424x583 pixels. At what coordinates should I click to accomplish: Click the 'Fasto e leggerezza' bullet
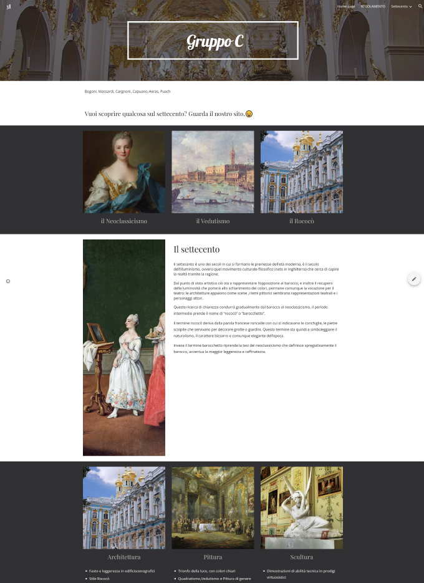click(x=122, y=571)
